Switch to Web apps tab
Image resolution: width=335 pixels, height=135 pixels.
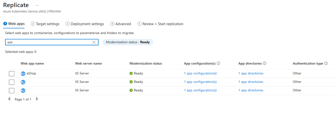click(x=14, y=24)
